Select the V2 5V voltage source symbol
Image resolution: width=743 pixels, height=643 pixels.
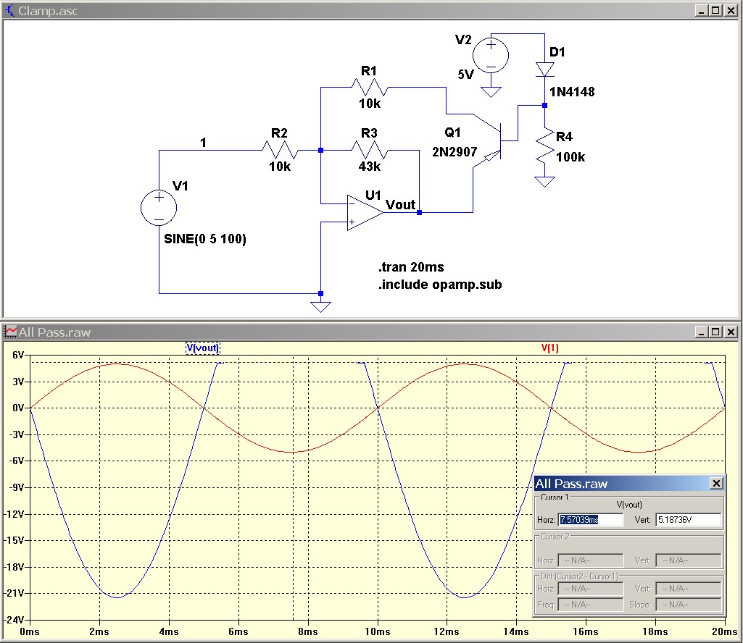pos(491,56)
